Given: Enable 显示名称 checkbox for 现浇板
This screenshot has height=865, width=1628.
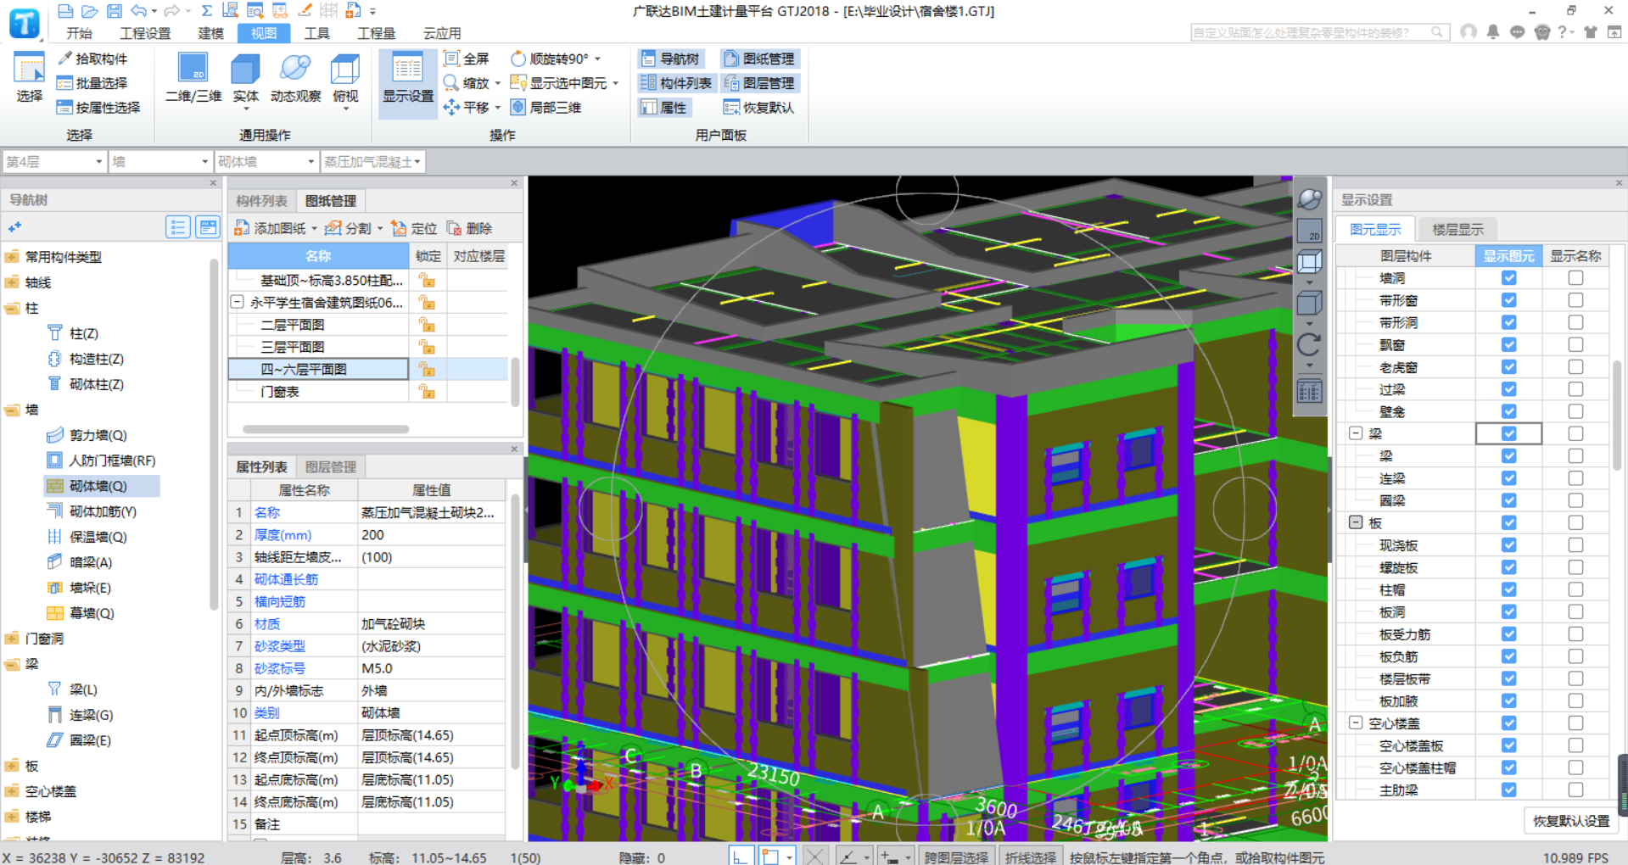Looking at the screenshot, I should coord(1575,545).
